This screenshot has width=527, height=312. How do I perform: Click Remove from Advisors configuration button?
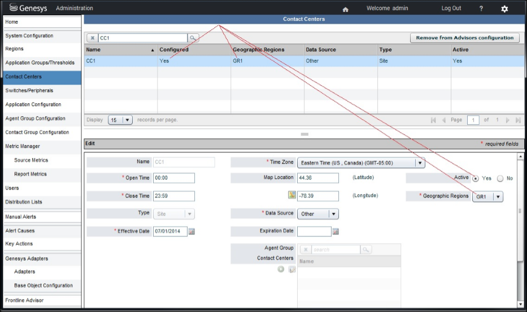(x=464, y=38)
